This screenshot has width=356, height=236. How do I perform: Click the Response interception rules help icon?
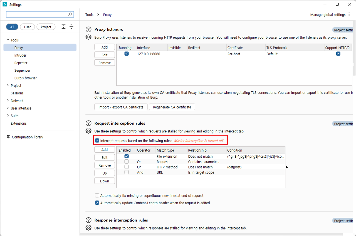click(x=88, y=220)
